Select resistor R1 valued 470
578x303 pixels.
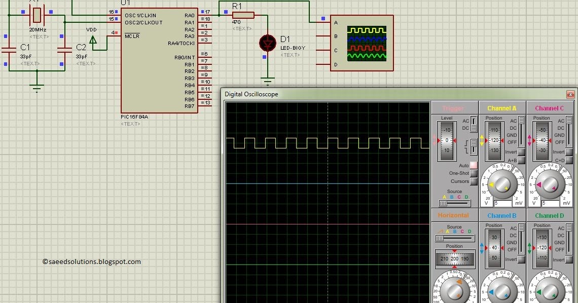click(243, 15)
